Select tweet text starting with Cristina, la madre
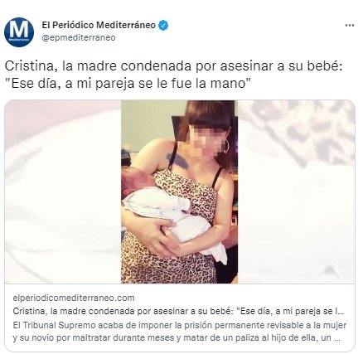The height and width of the screenshot is (354, 363). [173, 66]
